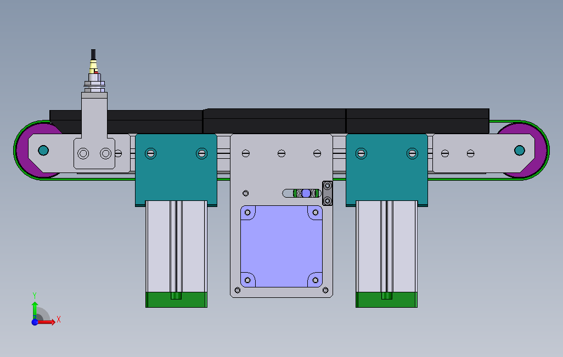This screenshot has width=563, height=357.
Task: Select the dark clamp block with two screws
Action: pyautogui.click(x=328, y=193)
